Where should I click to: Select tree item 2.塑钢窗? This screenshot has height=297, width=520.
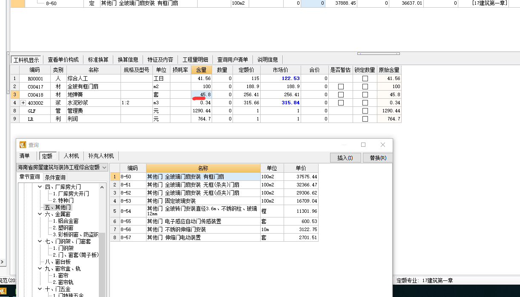pos(63,228)
